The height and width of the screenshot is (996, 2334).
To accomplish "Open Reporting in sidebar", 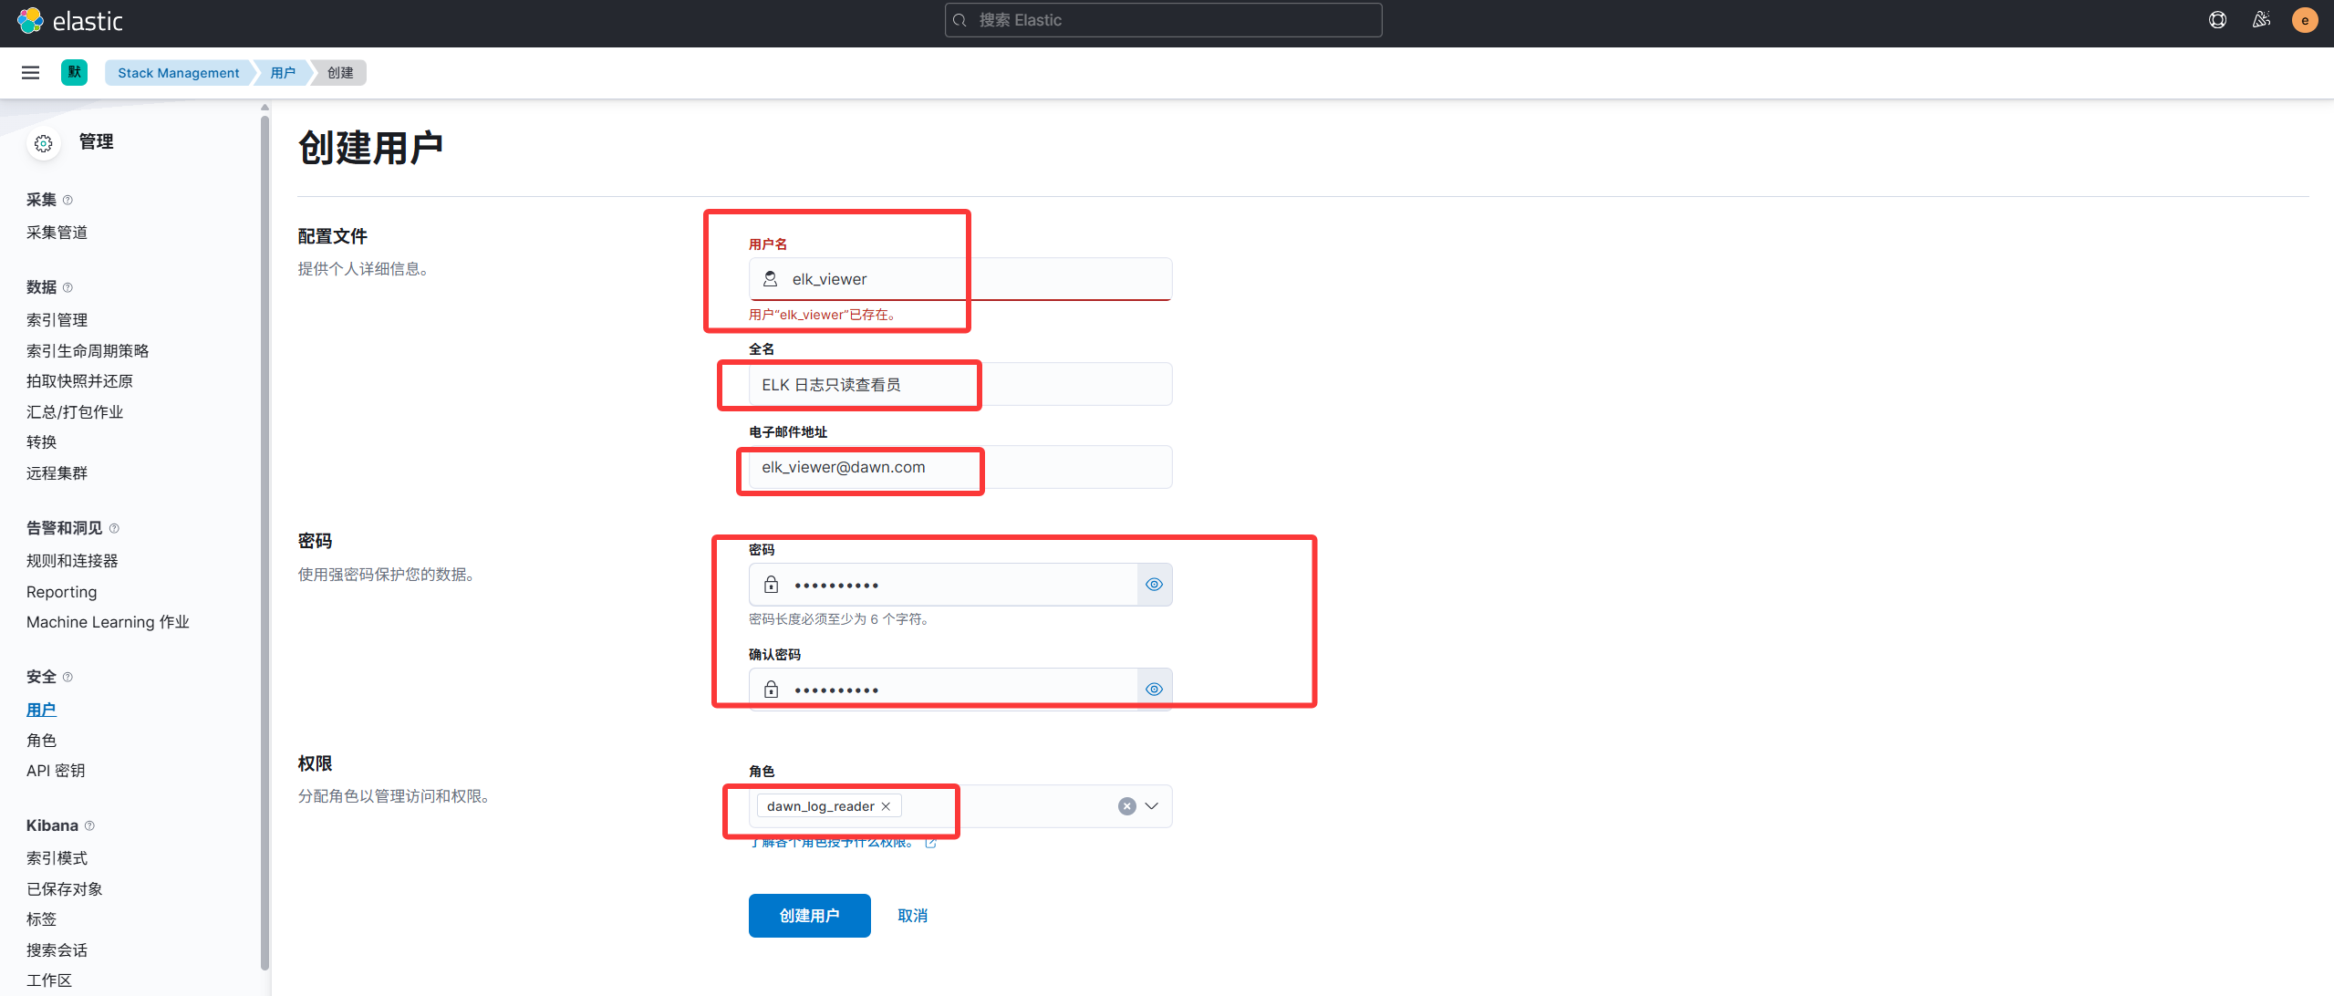I will click(61, 592).
